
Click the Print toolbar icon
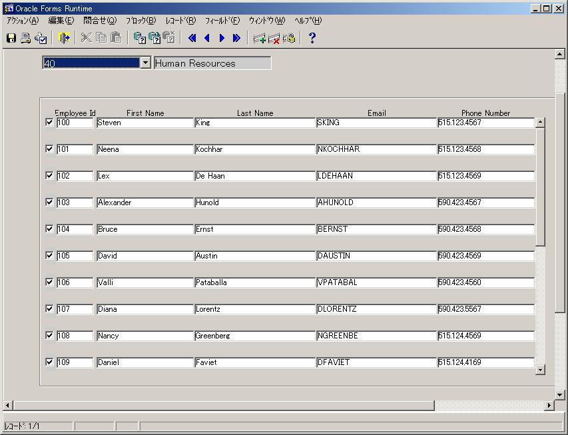[x=26, y=38]
